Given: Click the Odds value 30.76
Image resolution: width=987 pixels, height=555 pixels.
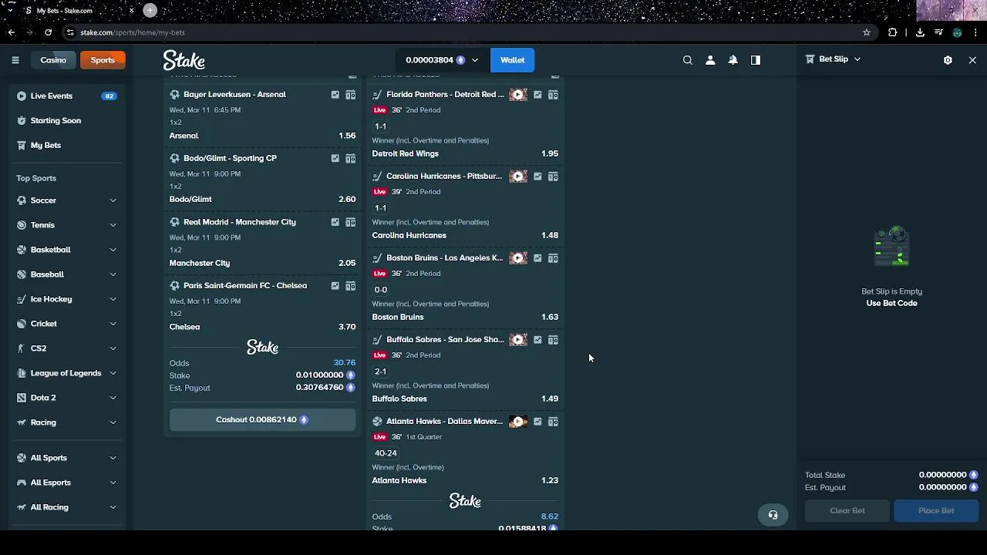Looking at the screenshot, I should tap(344, 362).
